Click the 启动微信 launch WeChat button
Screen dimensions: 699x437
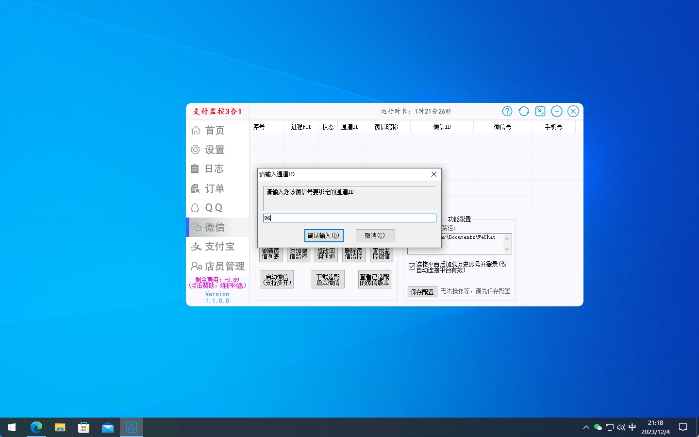pyautogui.click(x=277, y=280)
